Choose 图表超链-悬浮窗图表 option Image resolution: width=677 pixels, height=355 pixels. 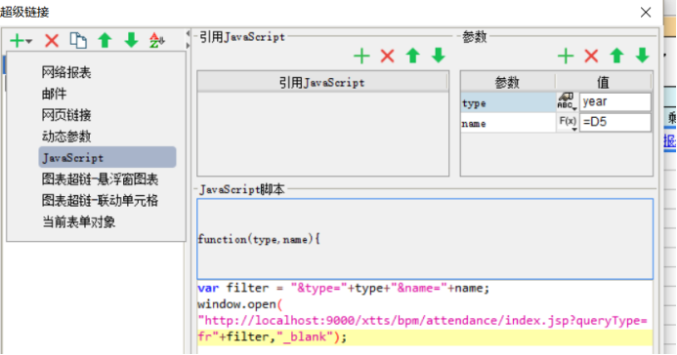[x=100, y=179]
